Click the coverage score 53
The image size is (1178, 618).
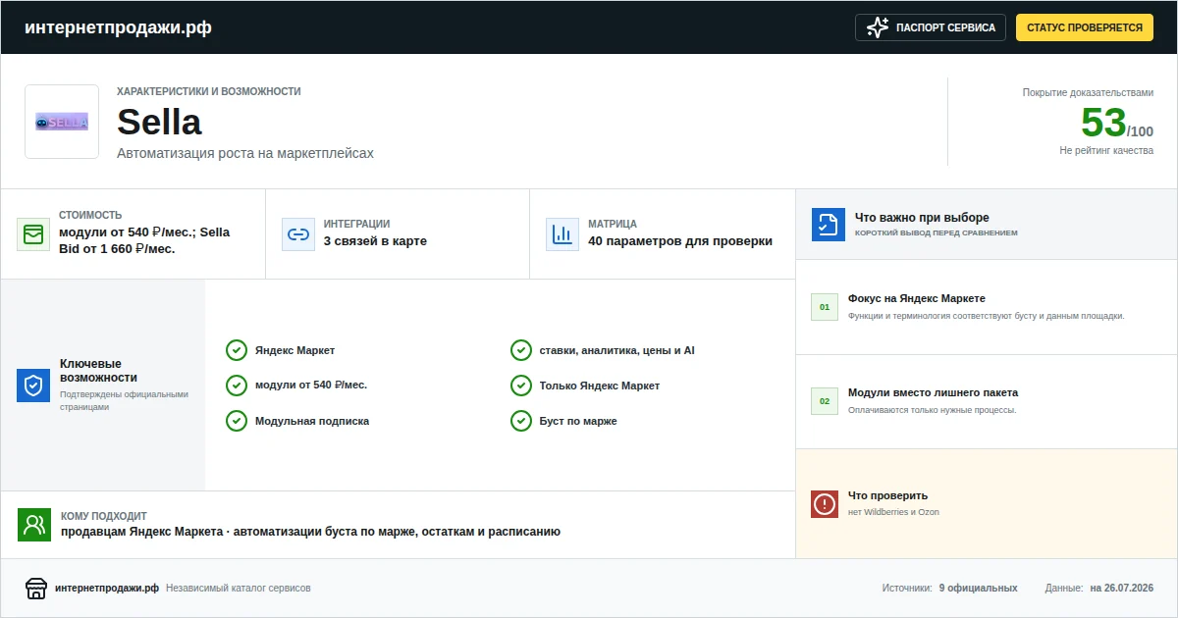[x=1103, y=123]
